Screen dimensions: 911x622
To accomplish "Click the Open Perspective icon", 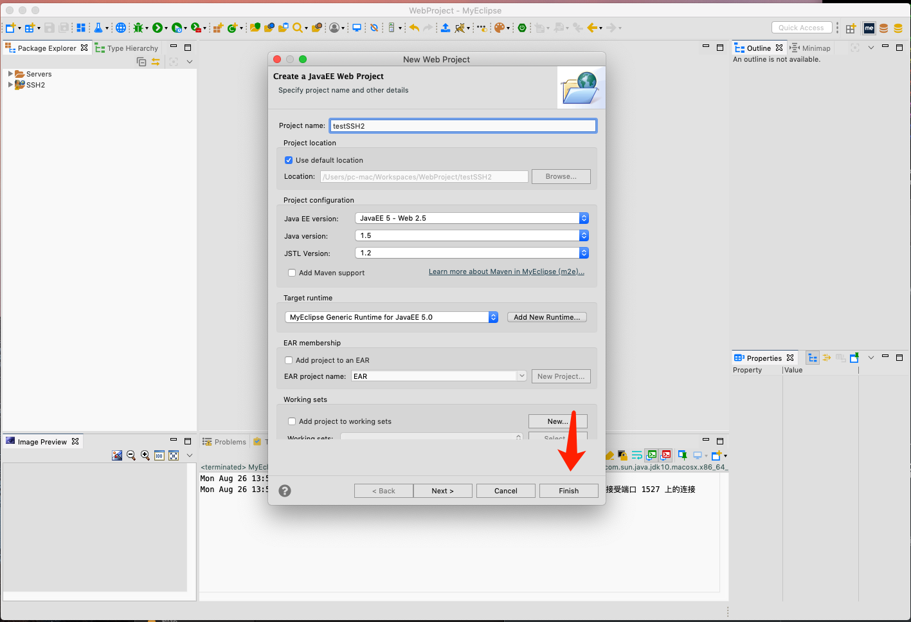I will click(x=851, y=28).
